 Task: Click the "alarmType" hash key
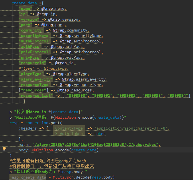coord(31,74)
